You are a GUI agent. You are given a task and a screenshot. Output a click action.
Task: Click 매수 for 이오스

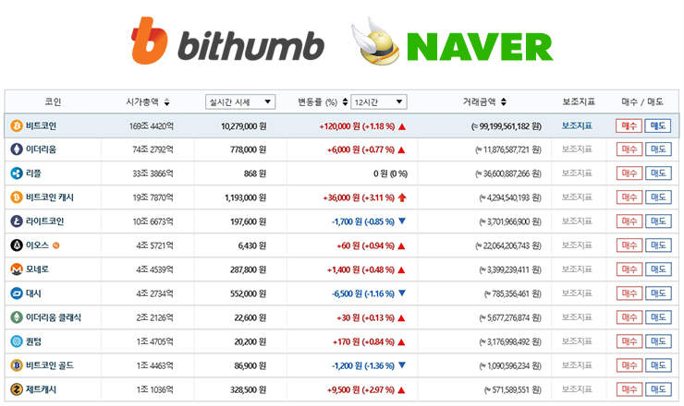[629, 245]
